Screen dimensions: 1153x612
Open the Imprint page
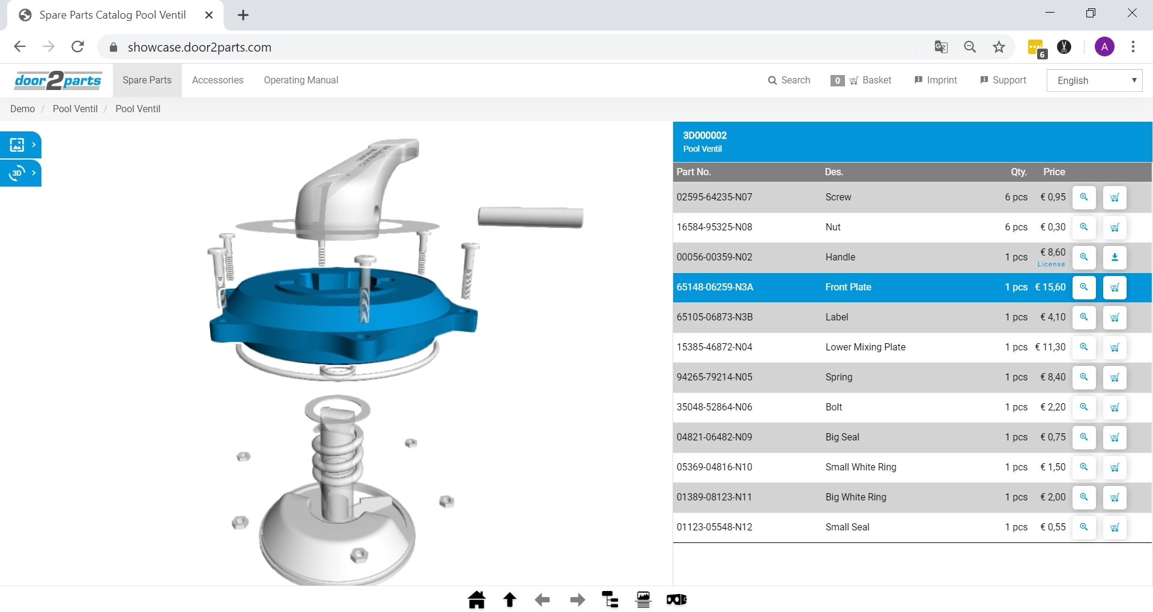pyautogui.click(x=936, y=80)
